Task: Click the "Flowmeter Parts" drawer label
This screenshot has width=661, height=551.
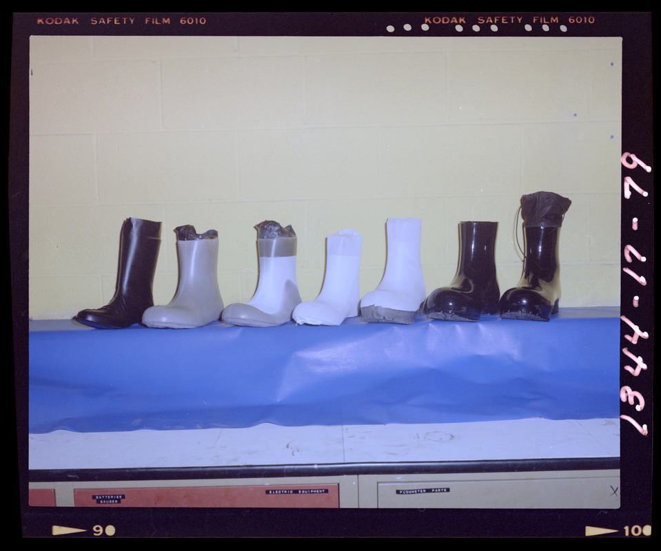Action: 422,491
